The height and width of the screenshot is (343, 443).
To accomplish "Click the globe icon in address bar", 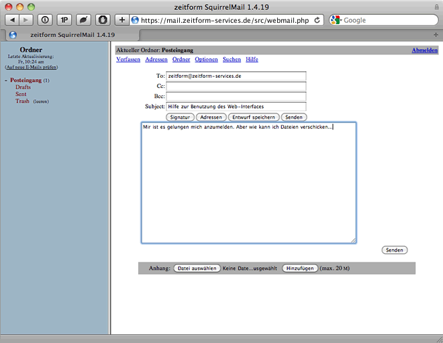I will (135, 20).
